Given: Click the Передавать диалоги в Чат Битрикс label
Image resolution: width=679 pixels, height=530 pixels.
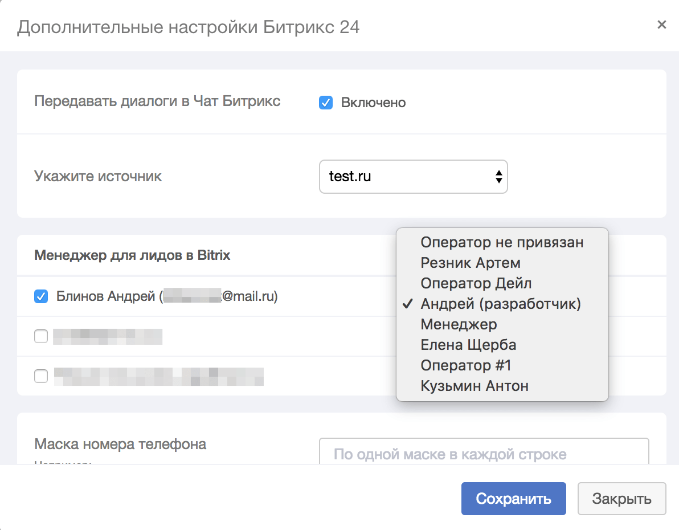Looking at the screenshot, I should click(157, 101).
